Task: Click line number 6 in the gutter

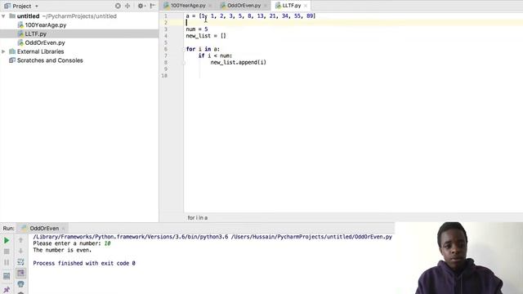Action: (165, 49)
